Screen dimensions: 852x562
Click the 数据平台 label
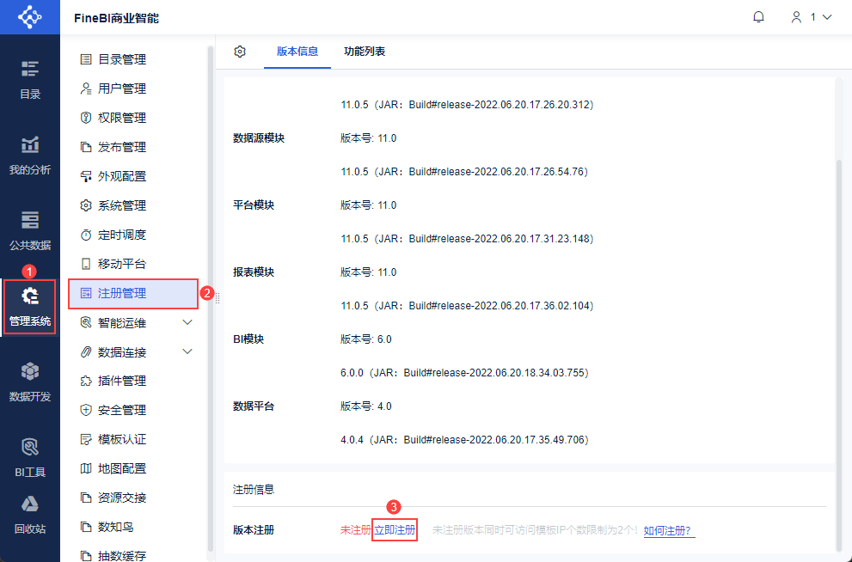(x=254, y=406)
